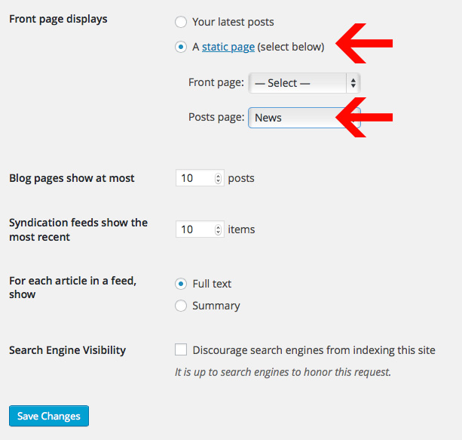Click the 'Full text' option label text
Viewport: 462px width, 440px height.
[x=212, y=284]
